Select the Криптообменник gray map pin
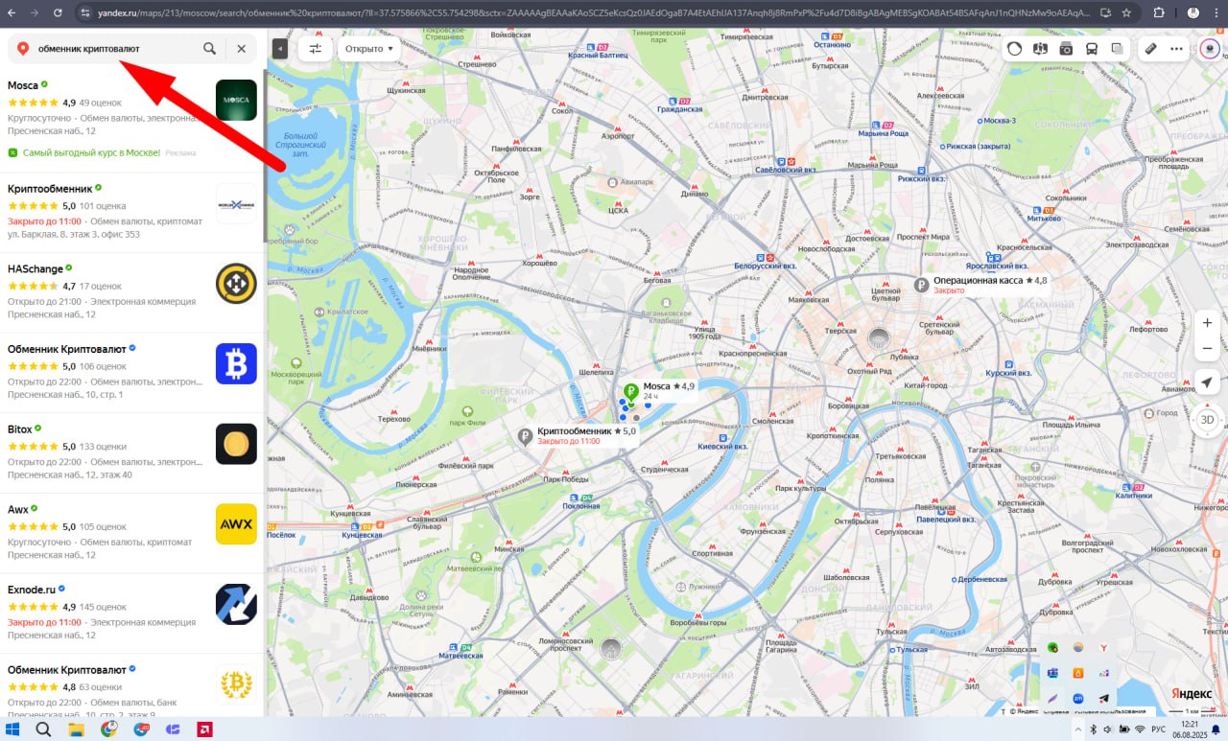Image resolution: width=1228 pixels, height=741 pixels. click(525, 437)
